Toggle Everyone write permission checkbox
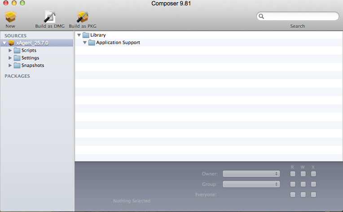Screen dimensions: 343x212 (303, 194)
